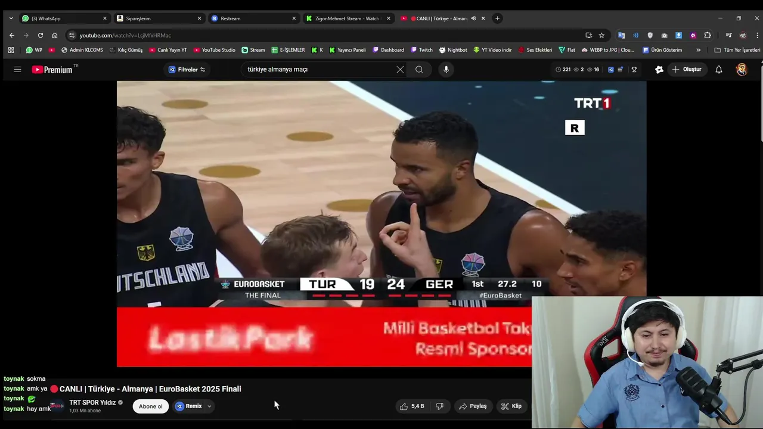Open a new browser tab

(497, 18)
